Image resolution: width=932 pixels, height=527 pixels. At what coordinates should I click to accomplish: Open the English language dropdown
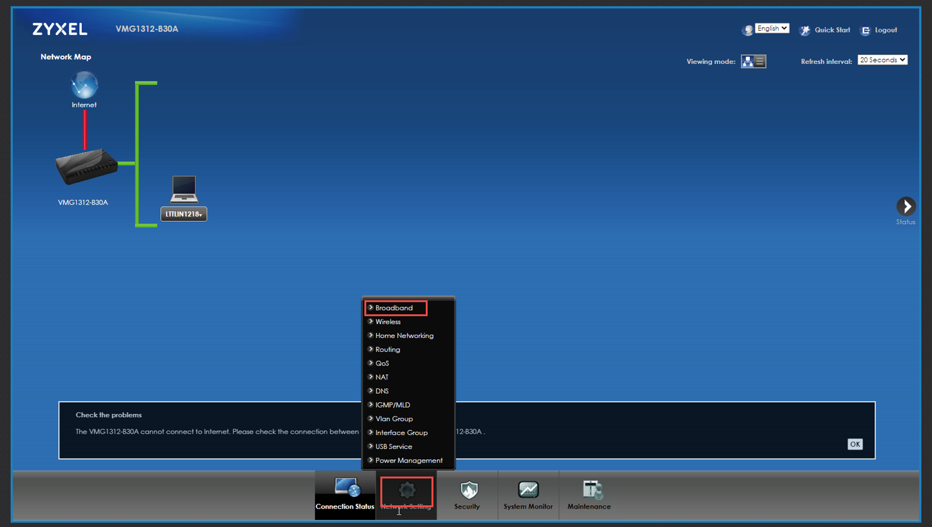click(x=772, y=28)
